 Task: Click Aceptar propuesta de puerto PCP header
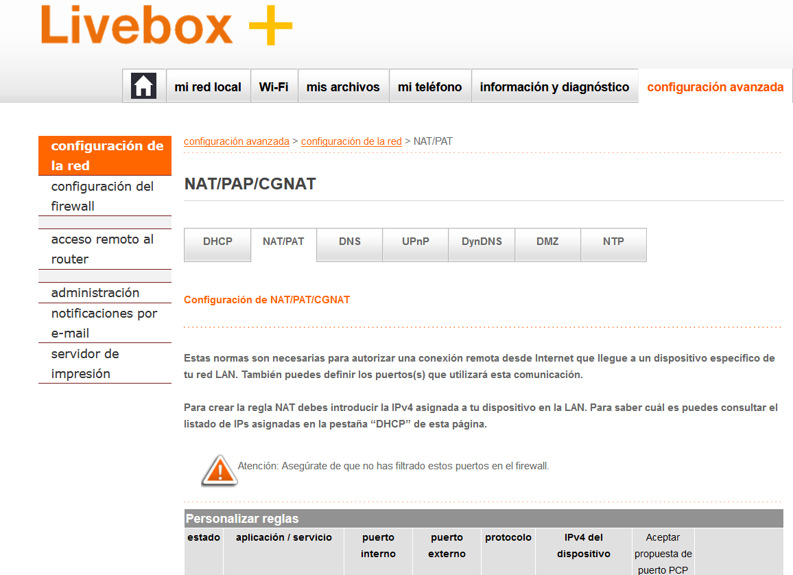click(x=663, y=553)
